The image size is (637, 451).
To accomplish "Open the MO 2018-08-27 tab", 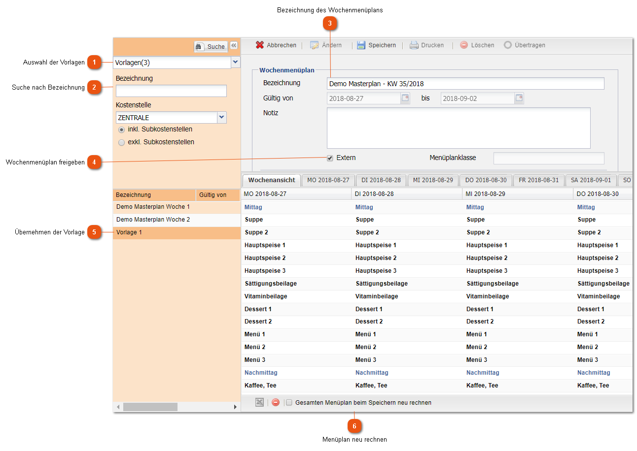I will tap(328, 180).
